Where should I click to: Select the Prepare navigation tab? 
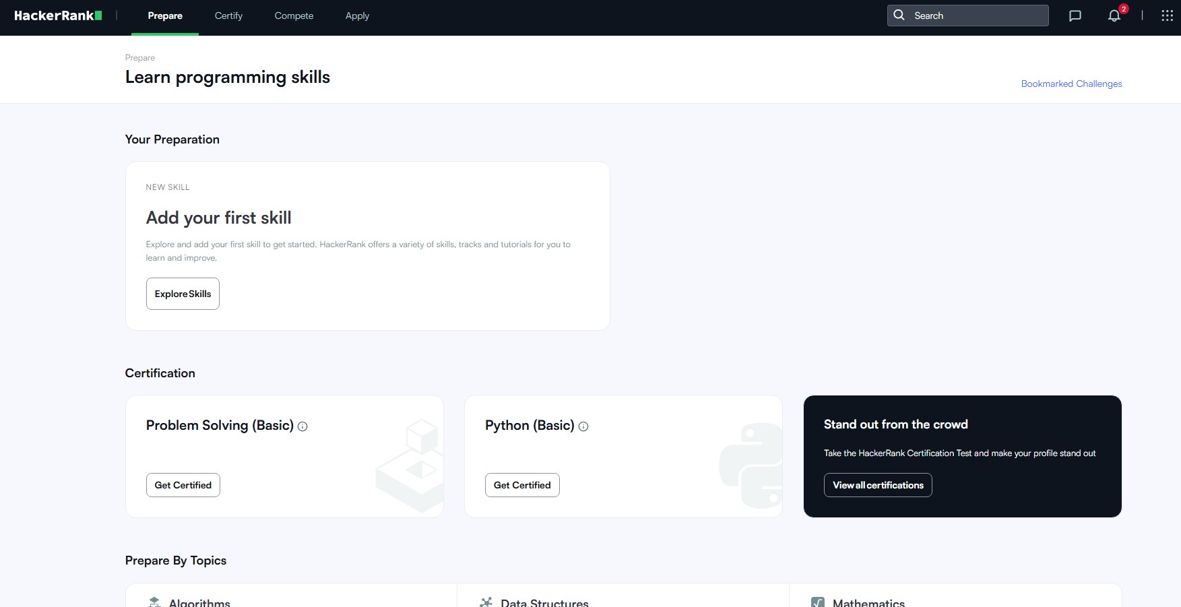click(x=164, y=15)
